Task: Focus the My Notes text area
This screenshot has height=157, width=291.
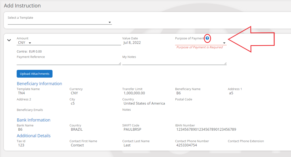Action: (174, 62)
